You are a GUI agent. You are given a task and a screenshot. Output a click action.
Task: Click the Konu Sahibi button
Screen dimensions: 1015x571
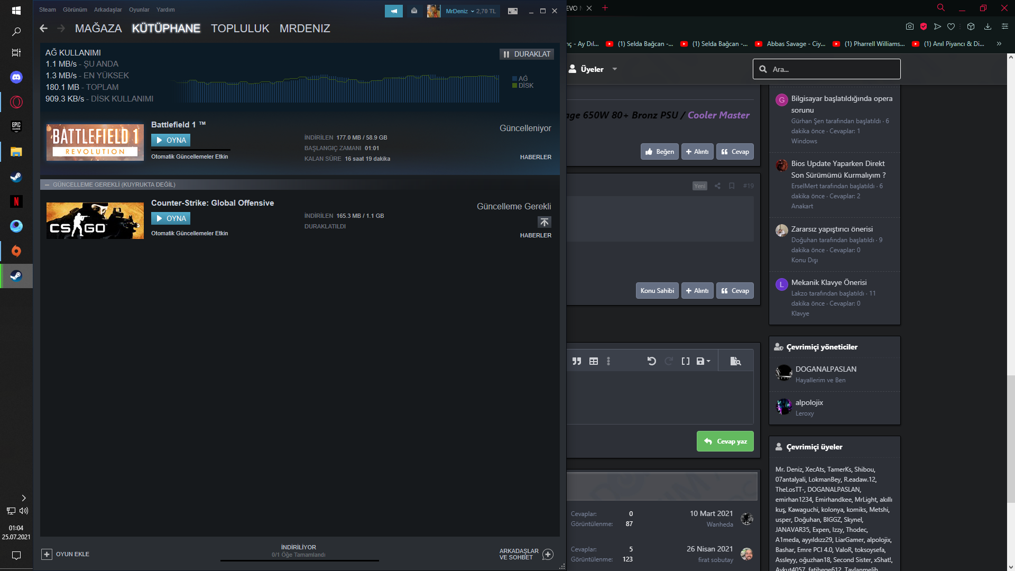(657, 291)
